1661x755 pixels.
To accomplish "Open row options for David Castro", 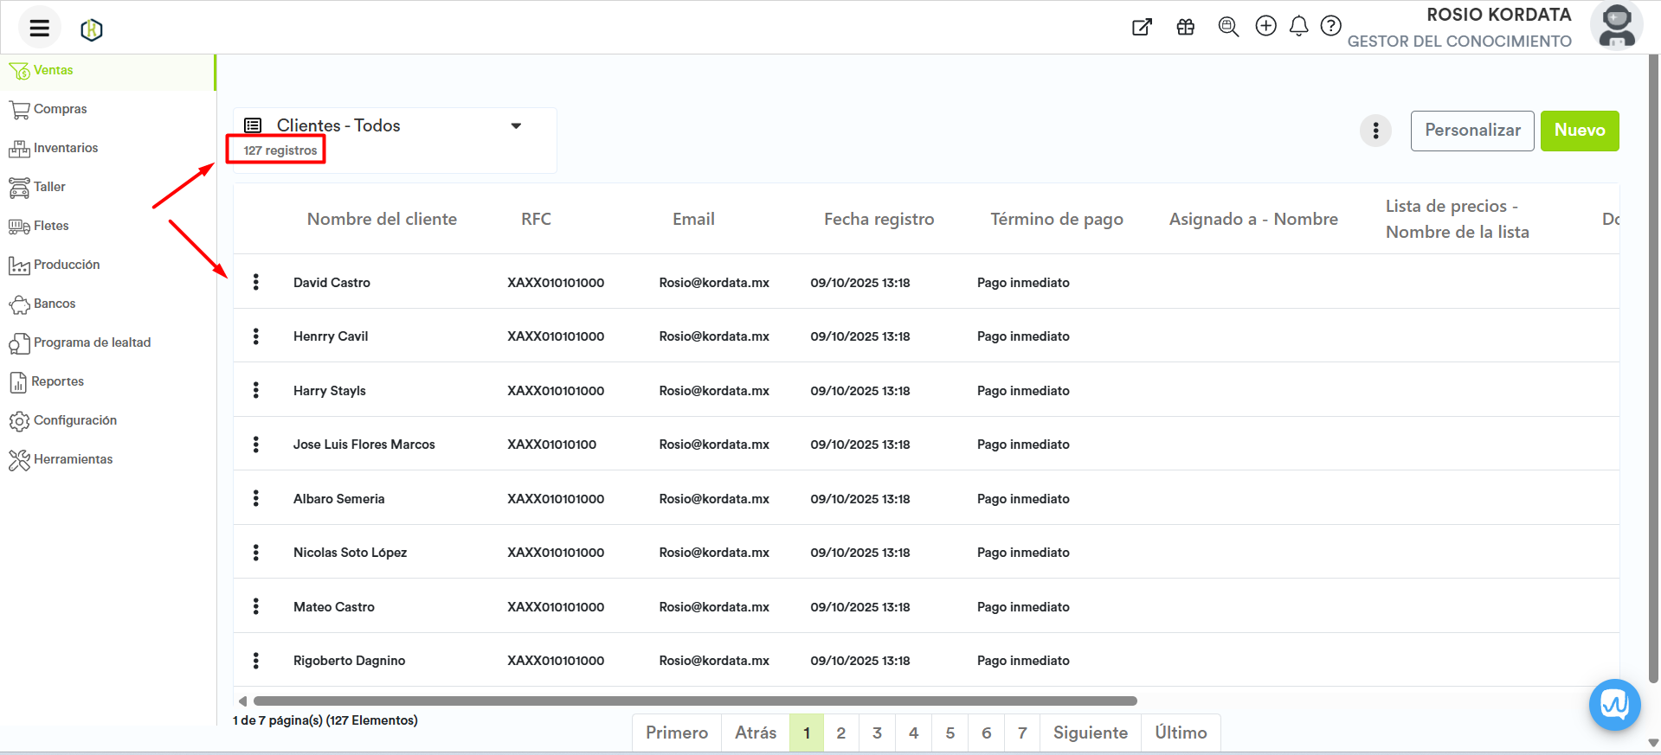I will [256, 282].
